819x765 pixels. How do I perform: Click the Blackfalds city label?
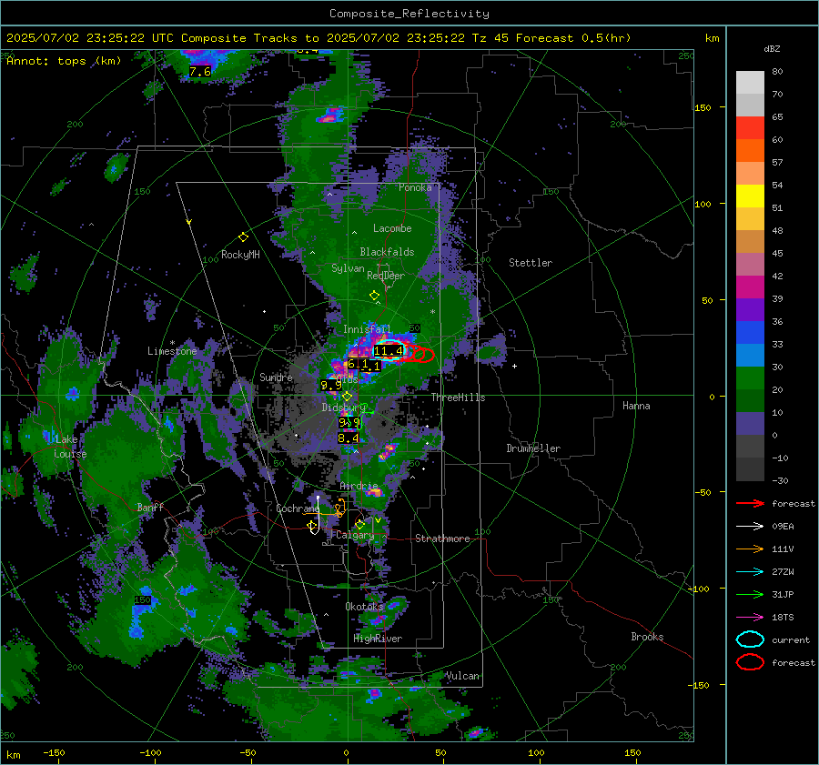click(387, 252)
